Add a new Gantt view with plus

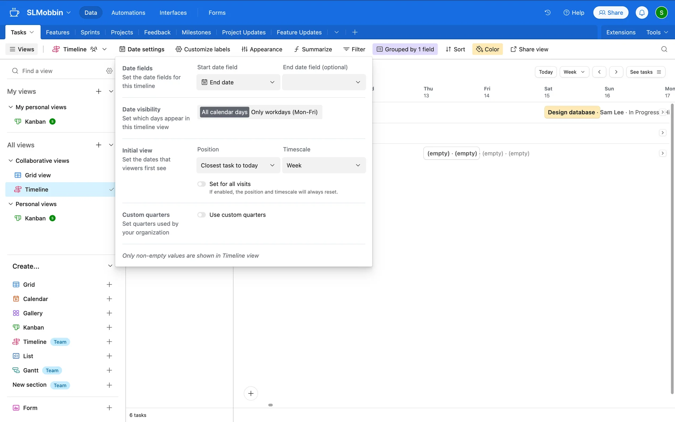[109, 370]
